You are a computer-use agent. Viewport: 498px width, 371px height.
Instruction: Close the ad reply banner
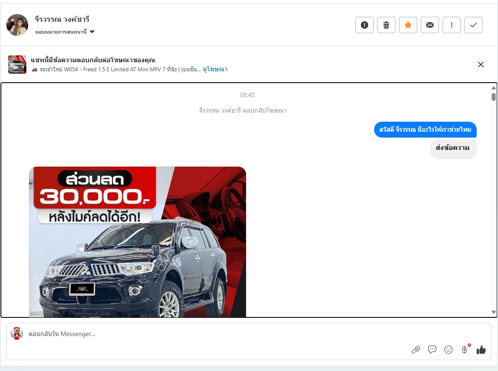click(x=481, y=64)
